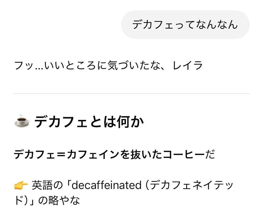Tap the user message bubble デカフェってなんなん
Viewport: 263px width, 214px height.
point(185,25)
